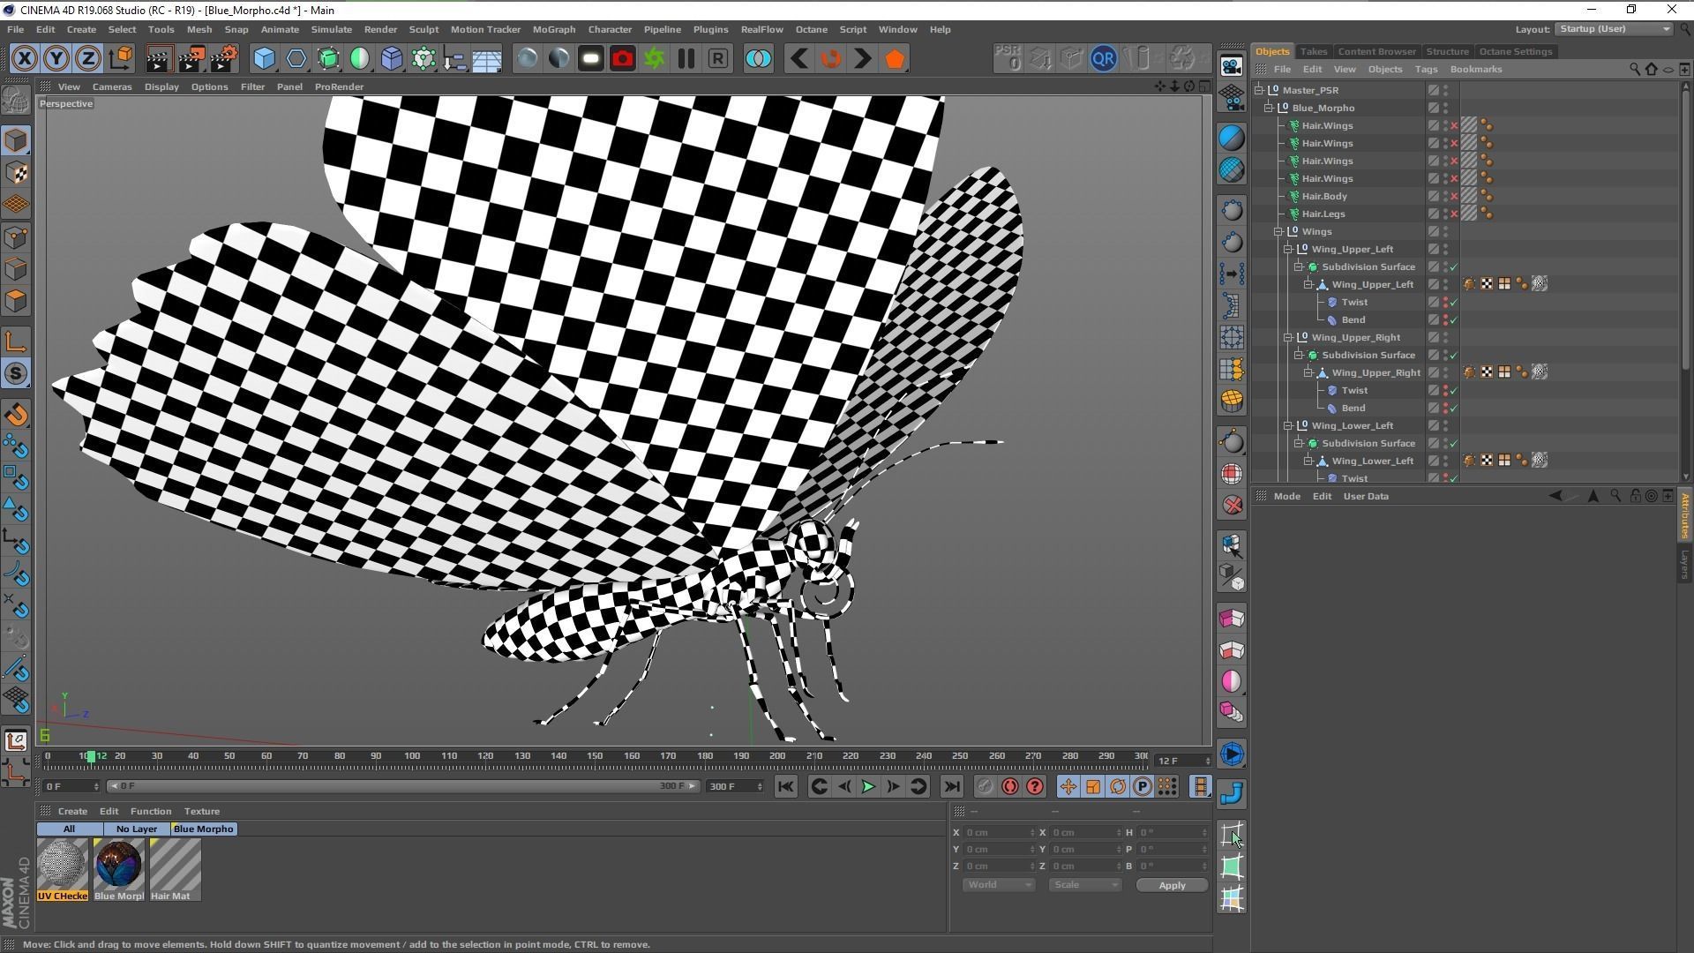This screenshot has height=953, width=1694.
Task: Open the Layout Startup dropdown
Action: point(1614,29)
